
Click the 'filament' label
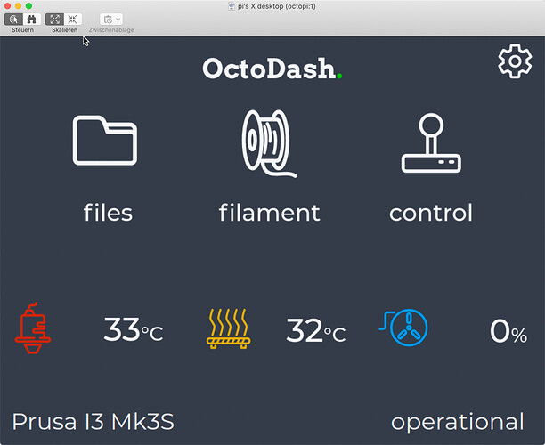tap(269, 212)
